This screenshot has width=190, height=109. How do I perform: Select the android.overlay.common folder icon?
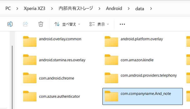[x=30, y=41]
